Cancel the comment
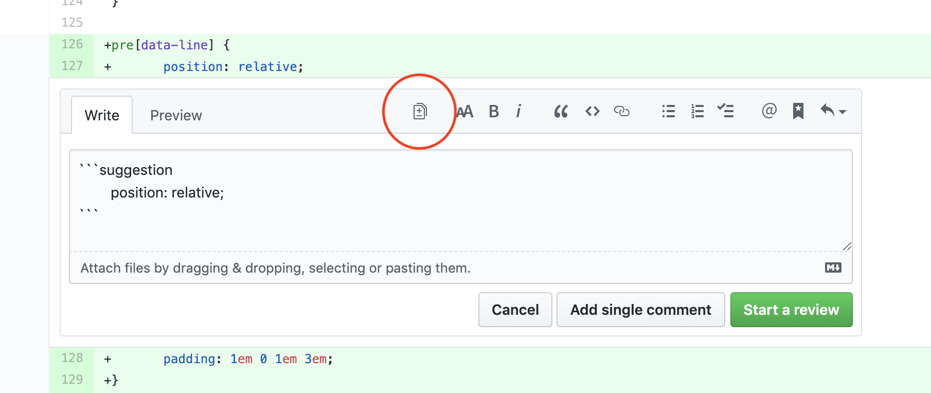 pyautogui.click(x=515, y=310)
